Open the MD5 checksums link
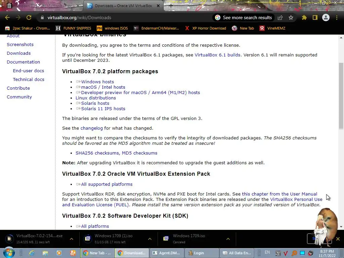This screenshot has width=344, height=258. [x=139, y=153]
